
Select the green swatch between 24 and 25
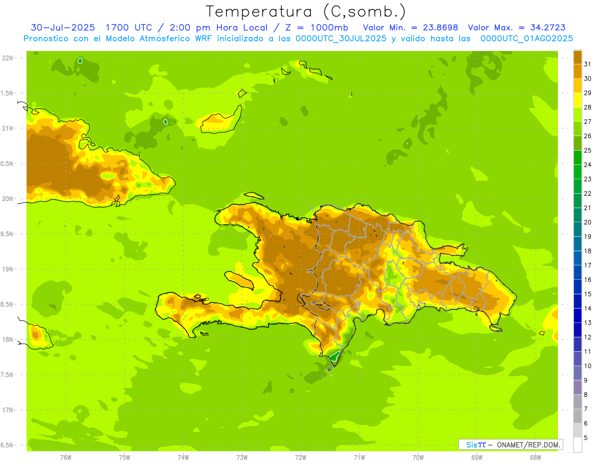point(577,158)
